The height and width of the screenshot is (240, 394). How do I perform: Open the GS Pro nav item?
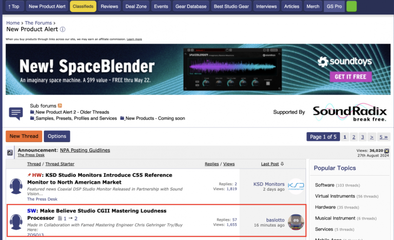pyautogui.click(x=334, y=6)
